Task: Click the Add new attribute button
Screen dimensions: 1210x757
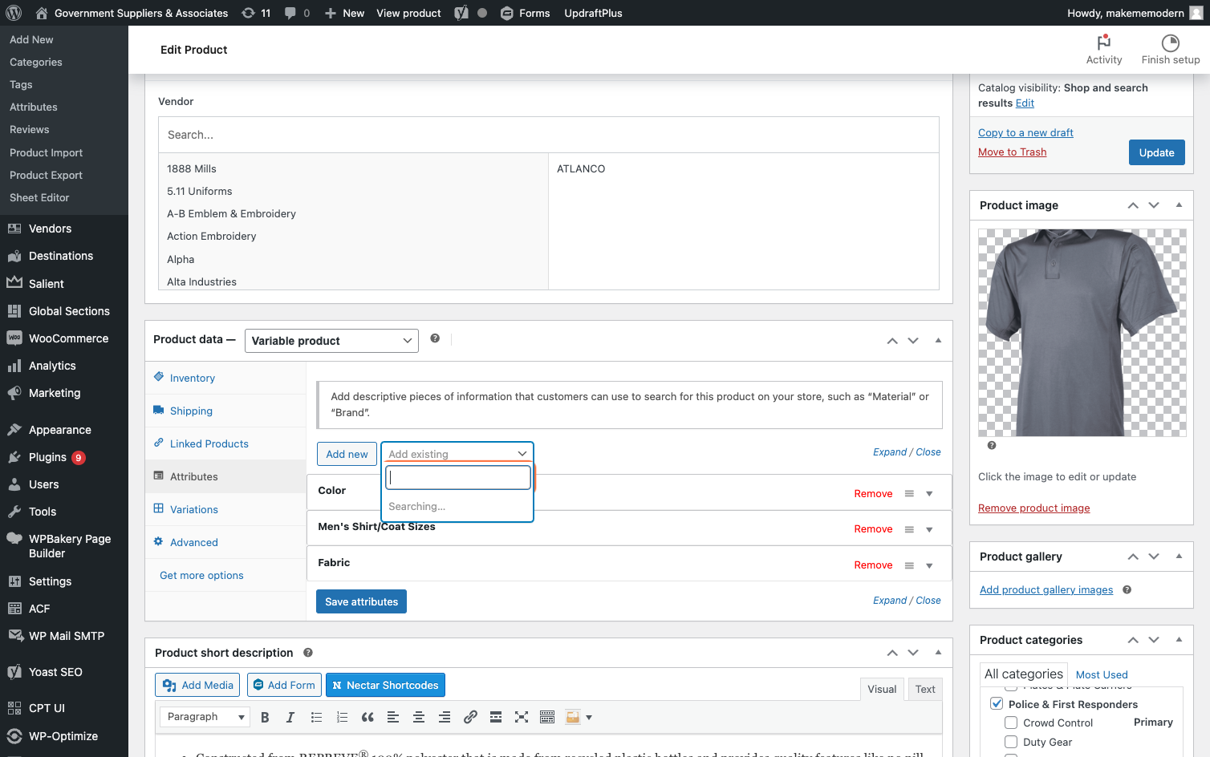Action: [347, 454]
